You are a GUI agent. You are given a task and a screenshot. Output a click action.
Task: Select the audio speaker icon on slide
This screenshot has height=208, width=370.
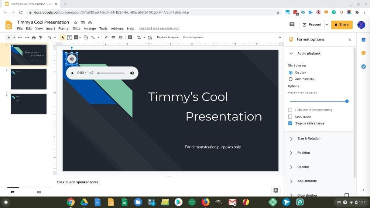click(x=72, y=59)
